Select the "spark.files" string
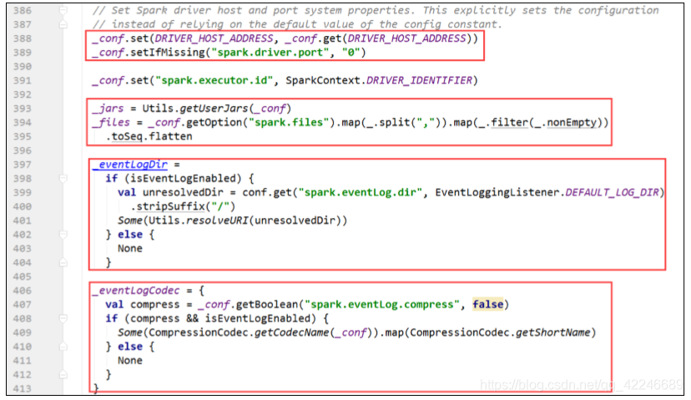The height and width of the screenshot is (400, 691). (289, 123)
